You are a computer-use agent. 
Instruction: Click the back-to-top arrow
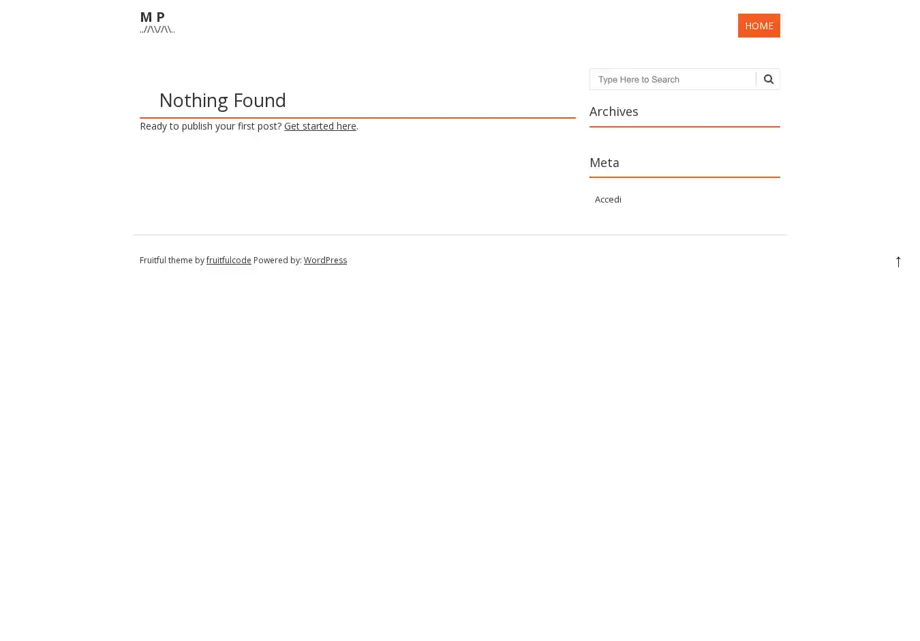pyautogui.click(x=898, y=261)
